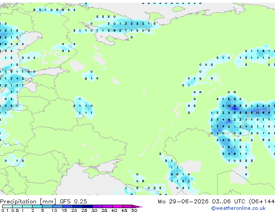Viewport: 275px width, 212px height.
Task: Click the over-50 arrow tip of legend
Action: coord(137,206)
